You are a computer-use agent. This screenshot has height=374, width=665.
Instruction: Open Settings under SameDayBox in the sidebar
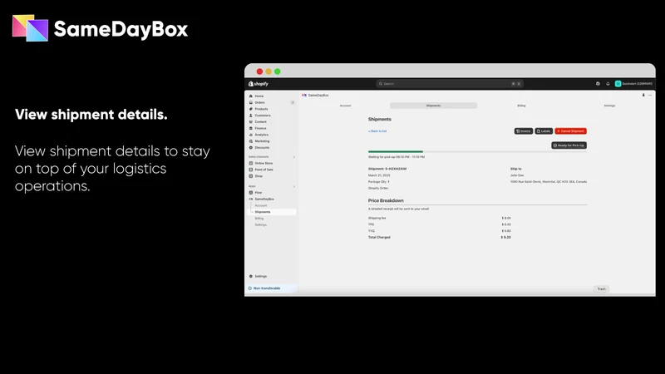[261, 224]
